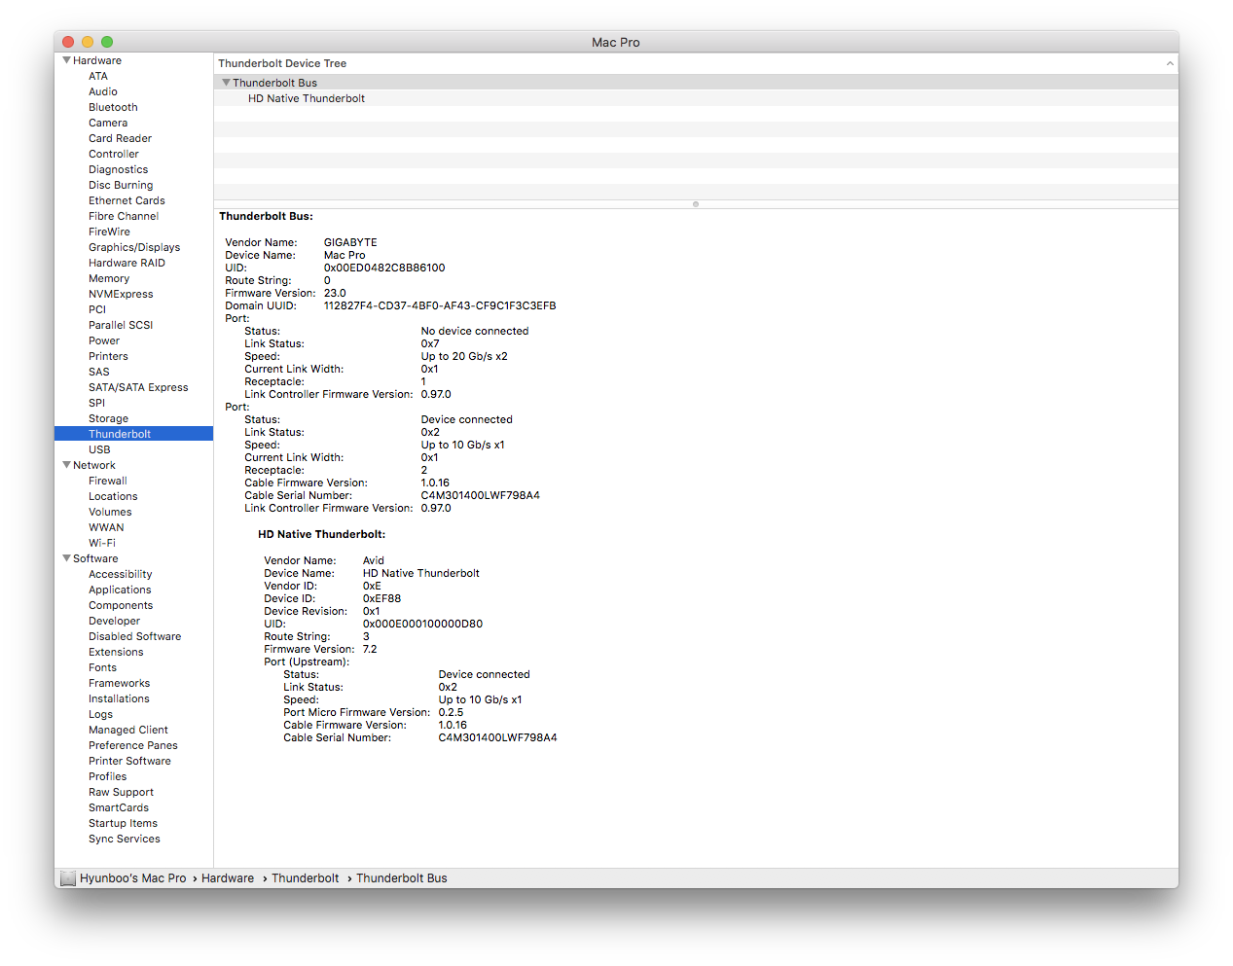The height and width of the screenshot is (966, 1233).
Task: Select Printers under Hardware
Action: [x=108, y=356]
